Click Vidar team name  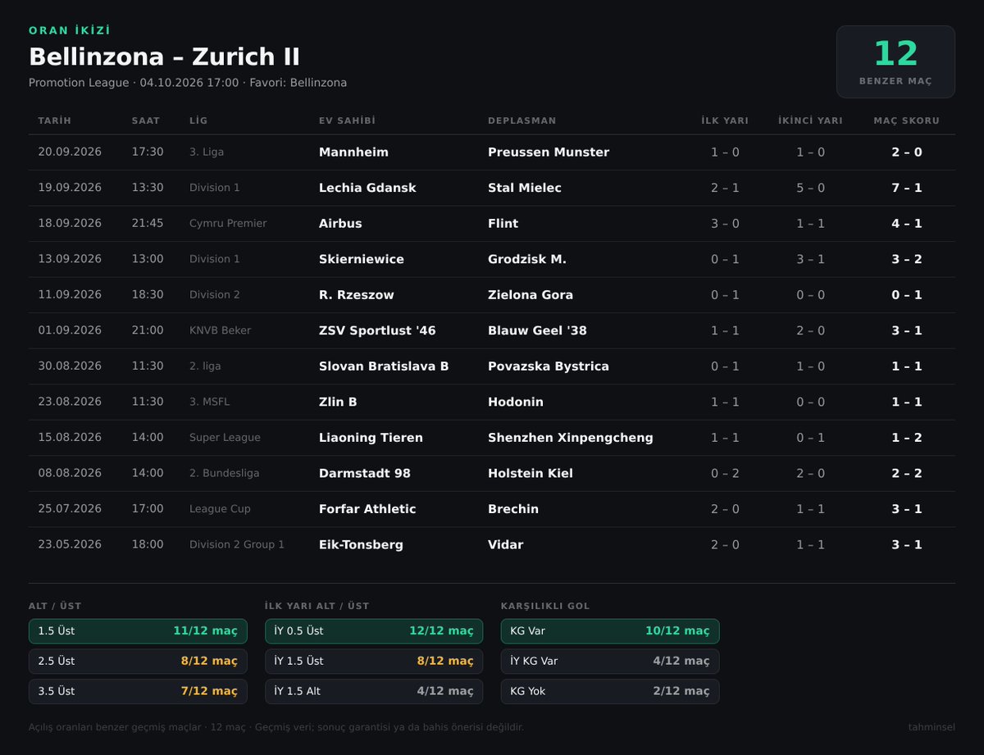505,544
